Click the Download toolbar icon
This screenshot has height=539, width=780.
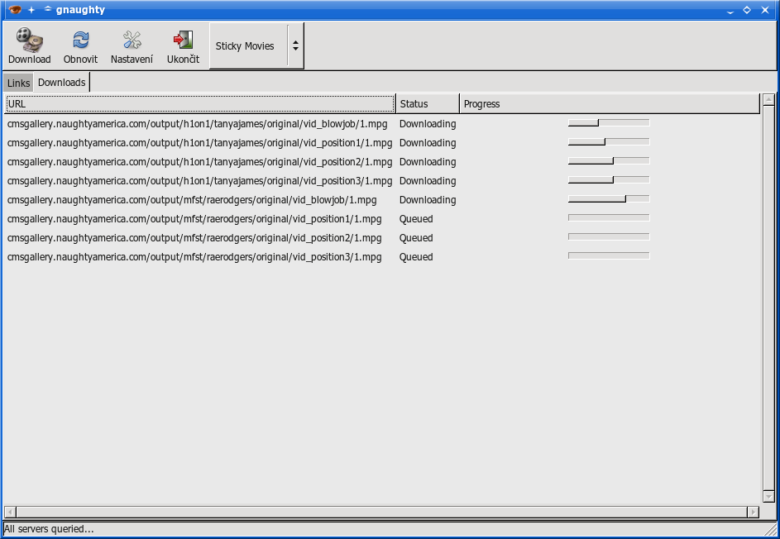pyautogui.click(x=29, y=41)
